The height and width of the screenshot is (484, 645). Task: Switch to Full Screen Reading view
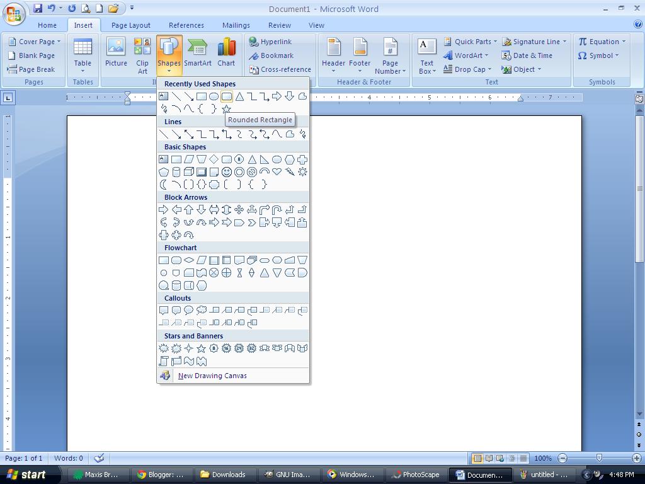click(x=489, y=458)
